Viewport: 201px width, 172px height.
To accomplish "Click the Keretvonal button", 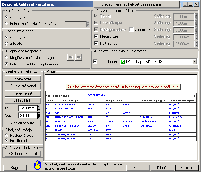I will click(x=23, y=79).
